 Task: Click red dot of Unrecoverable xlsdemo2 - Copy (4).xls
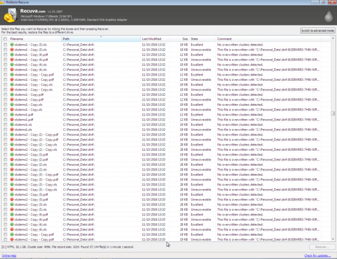tap(12, 229)
